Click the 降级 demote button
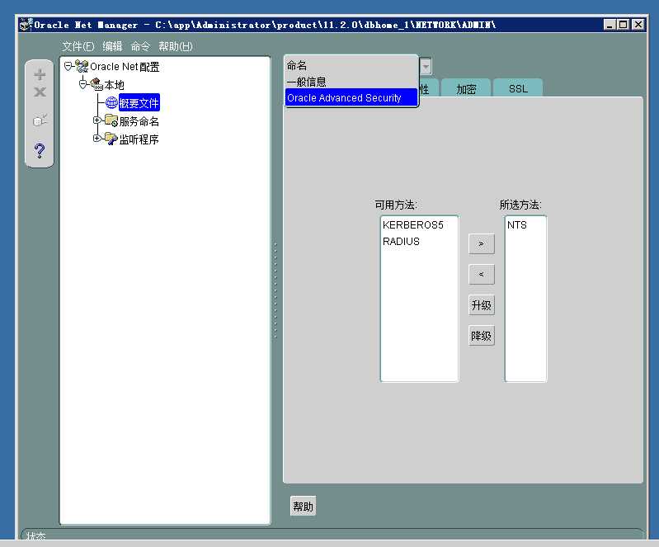 coord(481,336)
